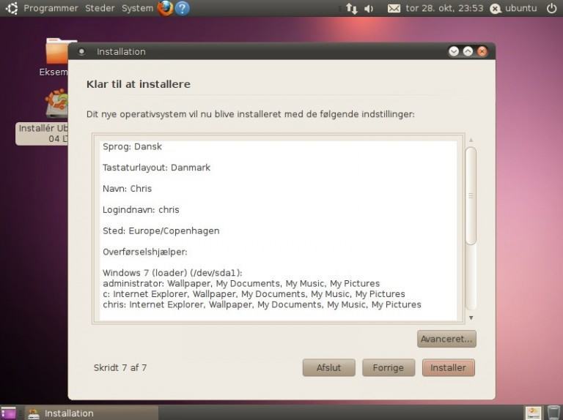
Task: Click the text 'Overførselshjælper:'
Action: pos(145,252)
